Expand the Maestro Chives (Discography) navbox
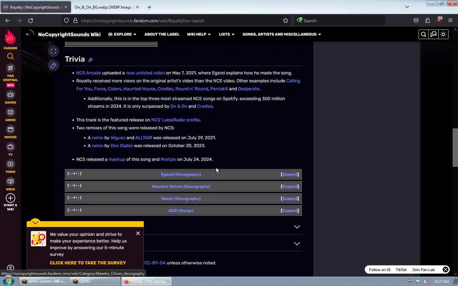 [290, 187]
